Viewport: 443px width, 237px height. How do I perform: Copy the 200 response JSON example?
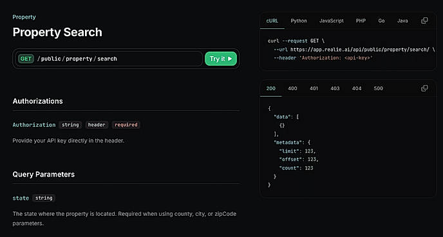(x=424, y=88)
